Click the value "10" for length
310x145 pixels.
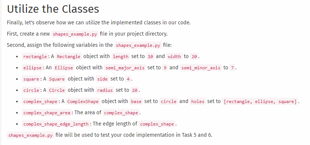coord(150,57)
